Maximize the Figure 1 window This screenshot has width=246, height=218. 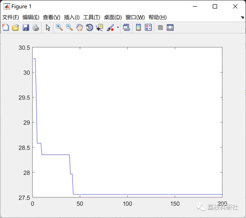[215, 6]
